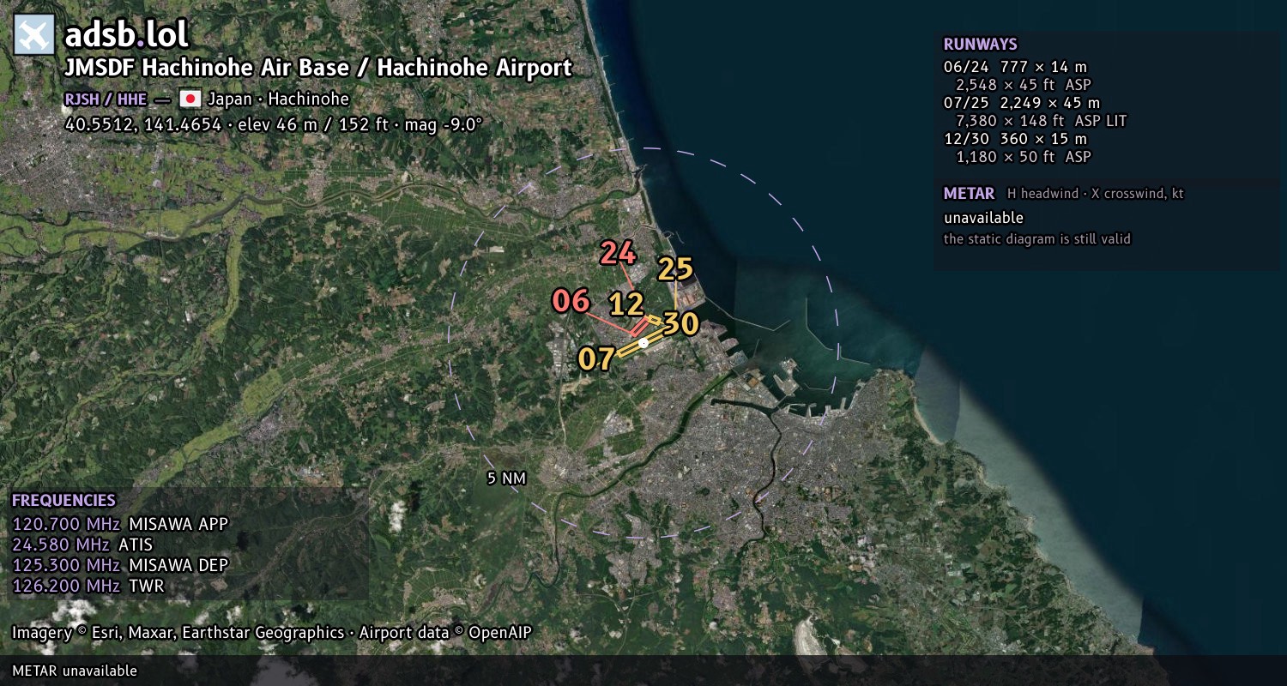Click the white airport center dot on the runway
1287x686 pixels.
643,343
